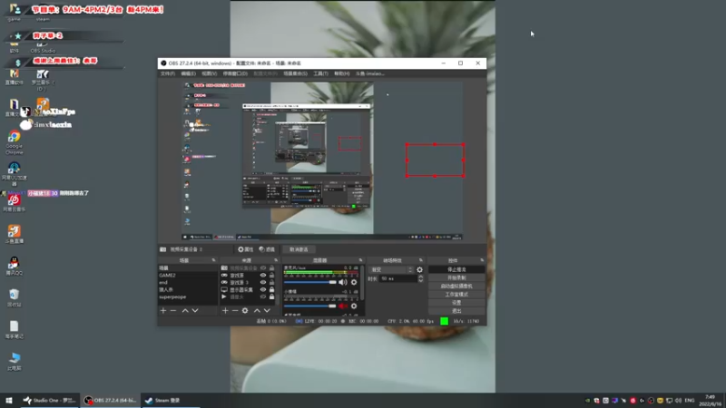Pop out the Sources dock
The image size is (726, 408).
coord(276,260)
